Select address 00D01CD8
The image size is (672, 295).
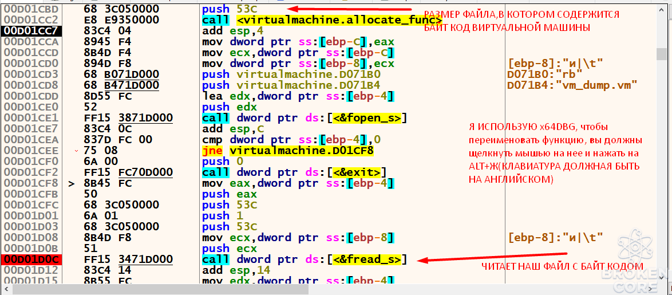(31, 85)
